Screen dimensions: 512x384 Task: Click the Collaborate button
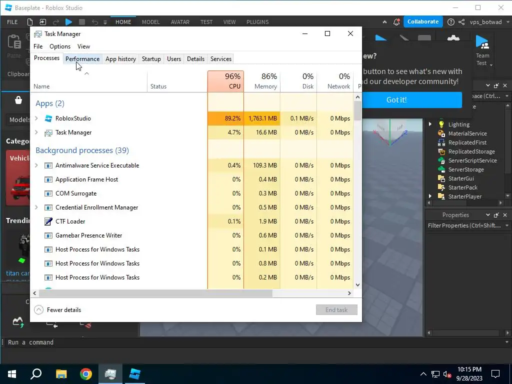[x=423, y=21]
